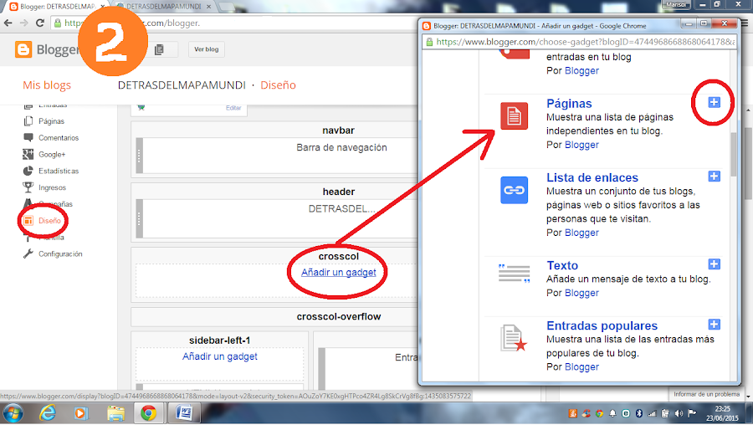Click the pages icon button beside Ver blog
The height and width of the screenshot is (425, 753).
[160, 49]
